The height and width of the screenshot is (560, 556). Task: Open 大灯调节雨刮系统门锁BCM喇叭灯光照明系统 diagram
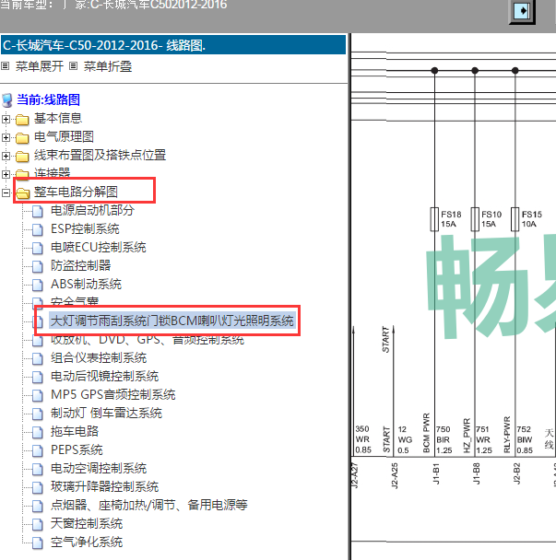click(x=172, y=321)
